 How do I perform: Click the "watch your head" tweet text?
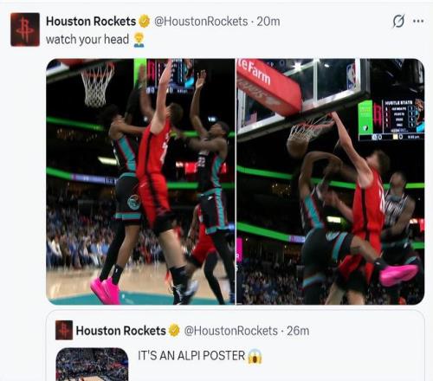[87, 40]
